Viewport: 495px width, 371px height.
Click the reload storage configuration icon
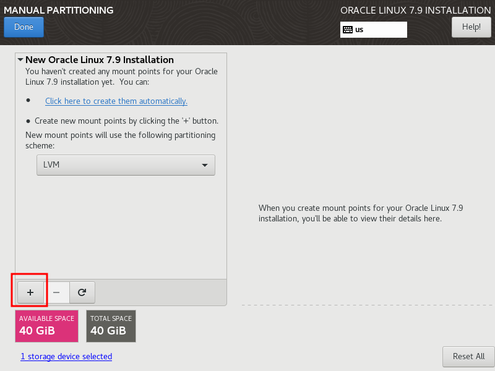coord(82,292)
